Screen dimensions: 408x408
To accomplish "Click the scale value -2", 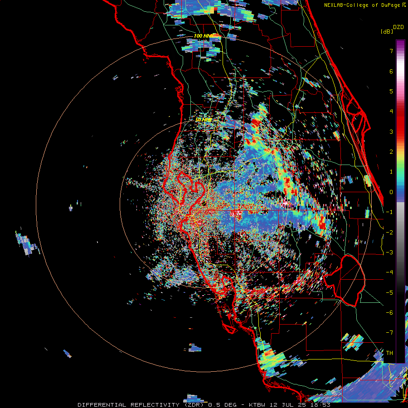I will click(389, 233).
